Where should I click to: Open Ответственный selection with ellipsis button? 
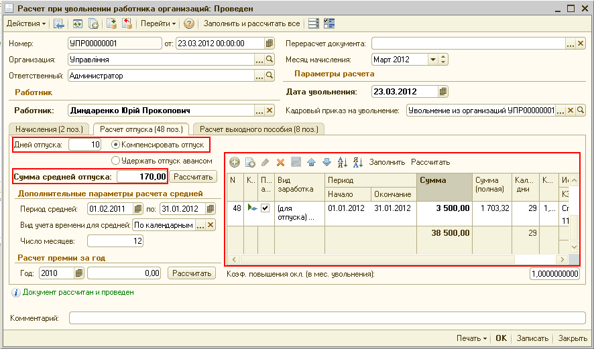coord(259,75)
